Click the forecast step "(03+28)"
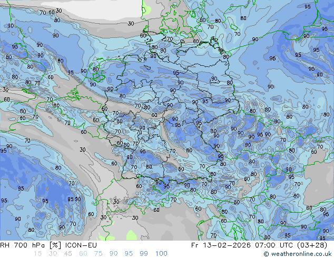Screen dimensions: 334x258 click(x=313, y=245)
